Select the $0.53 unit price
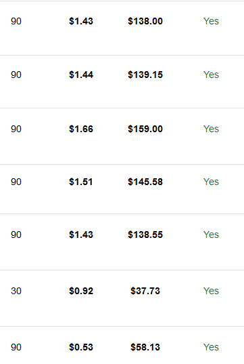This screenshot has height=364, width=244. (81, 347)
